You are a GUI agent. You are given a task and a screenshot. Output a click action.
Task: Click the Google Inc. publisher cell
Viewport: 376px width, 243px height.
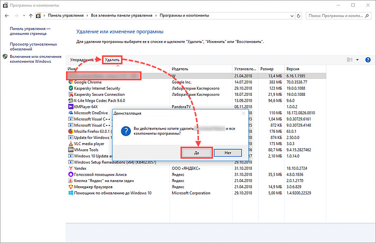[x=181, y=82]
